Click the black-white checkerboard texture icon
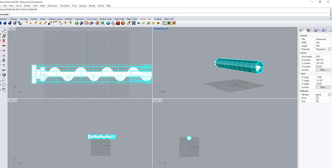This screenshot has width=332, height=168. pyautogui.click(x=133, y=23)
